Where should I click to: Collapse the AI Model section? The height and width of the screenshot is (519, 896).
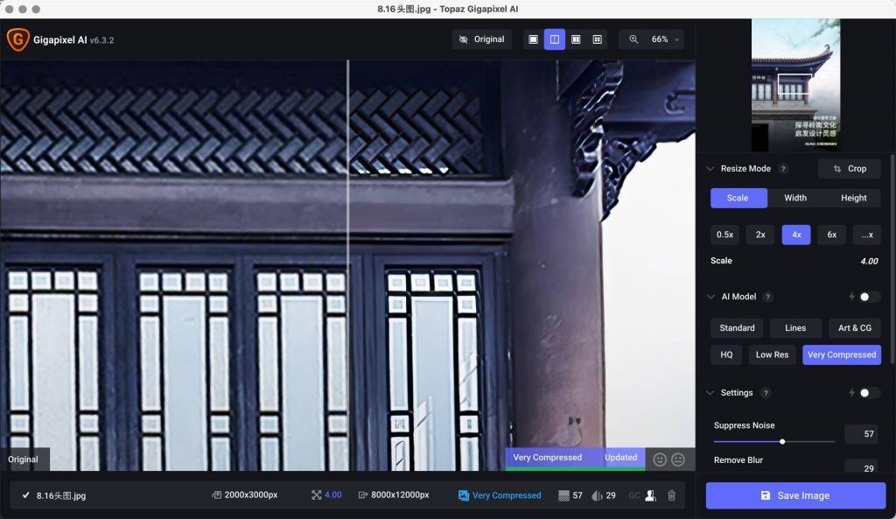[710, 297]
